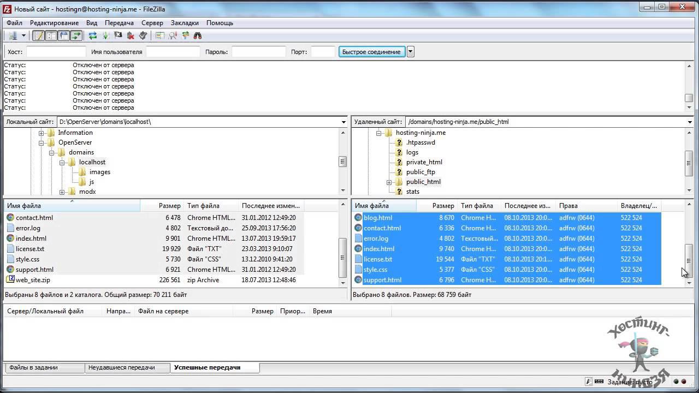Viewport: 699px width, 393px height.
Task: Open the quick connect history dropdown arrow
Action: pyautogui.click(x=411, y=52)
